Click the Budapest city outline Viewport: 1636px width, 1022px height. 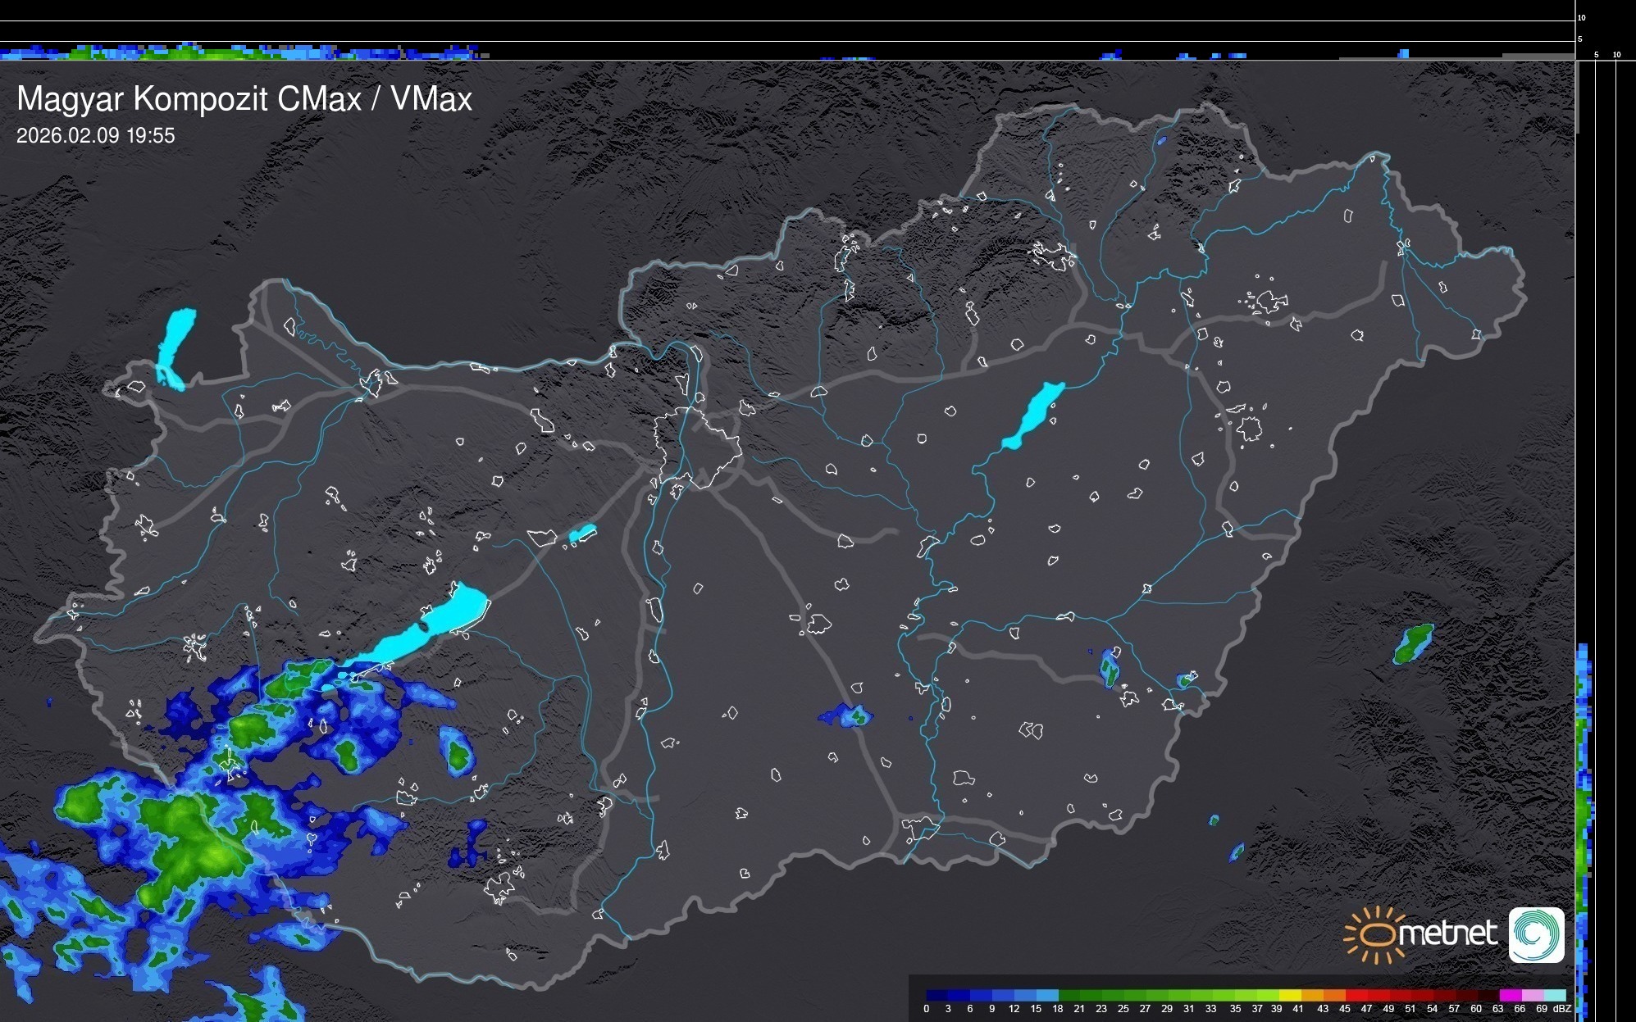pos(697,449)
